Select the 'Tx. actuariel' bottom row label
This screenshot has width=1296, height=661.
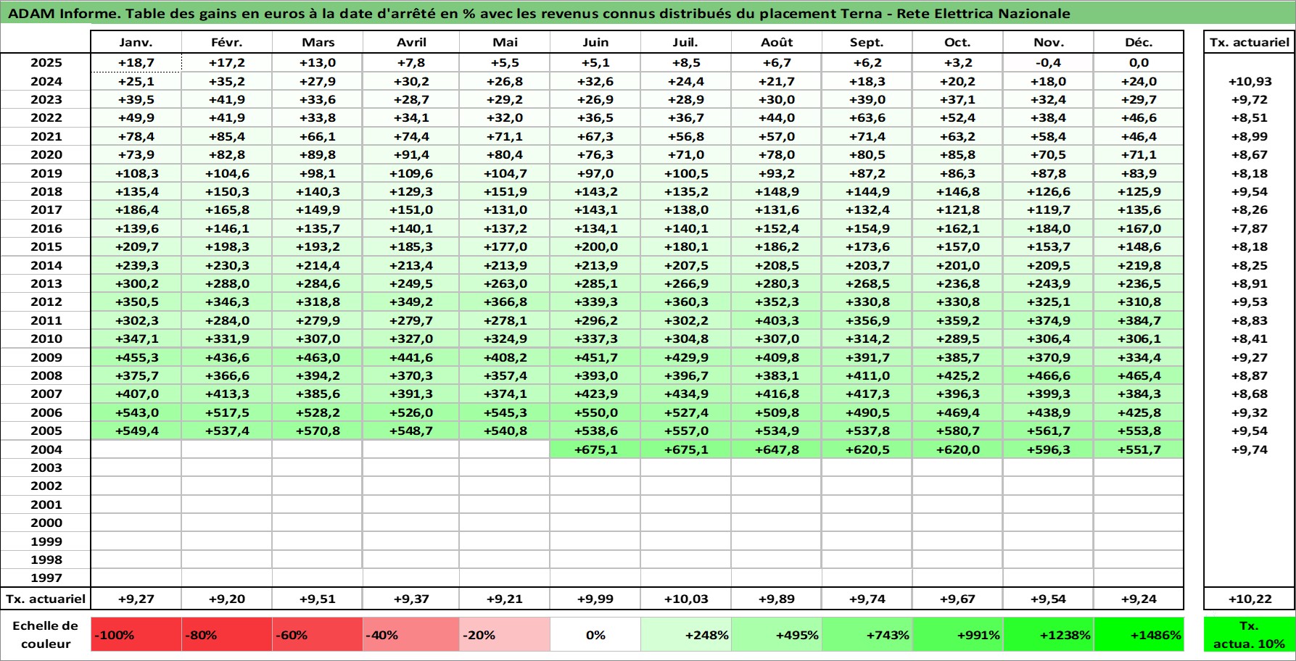(46, 599)
